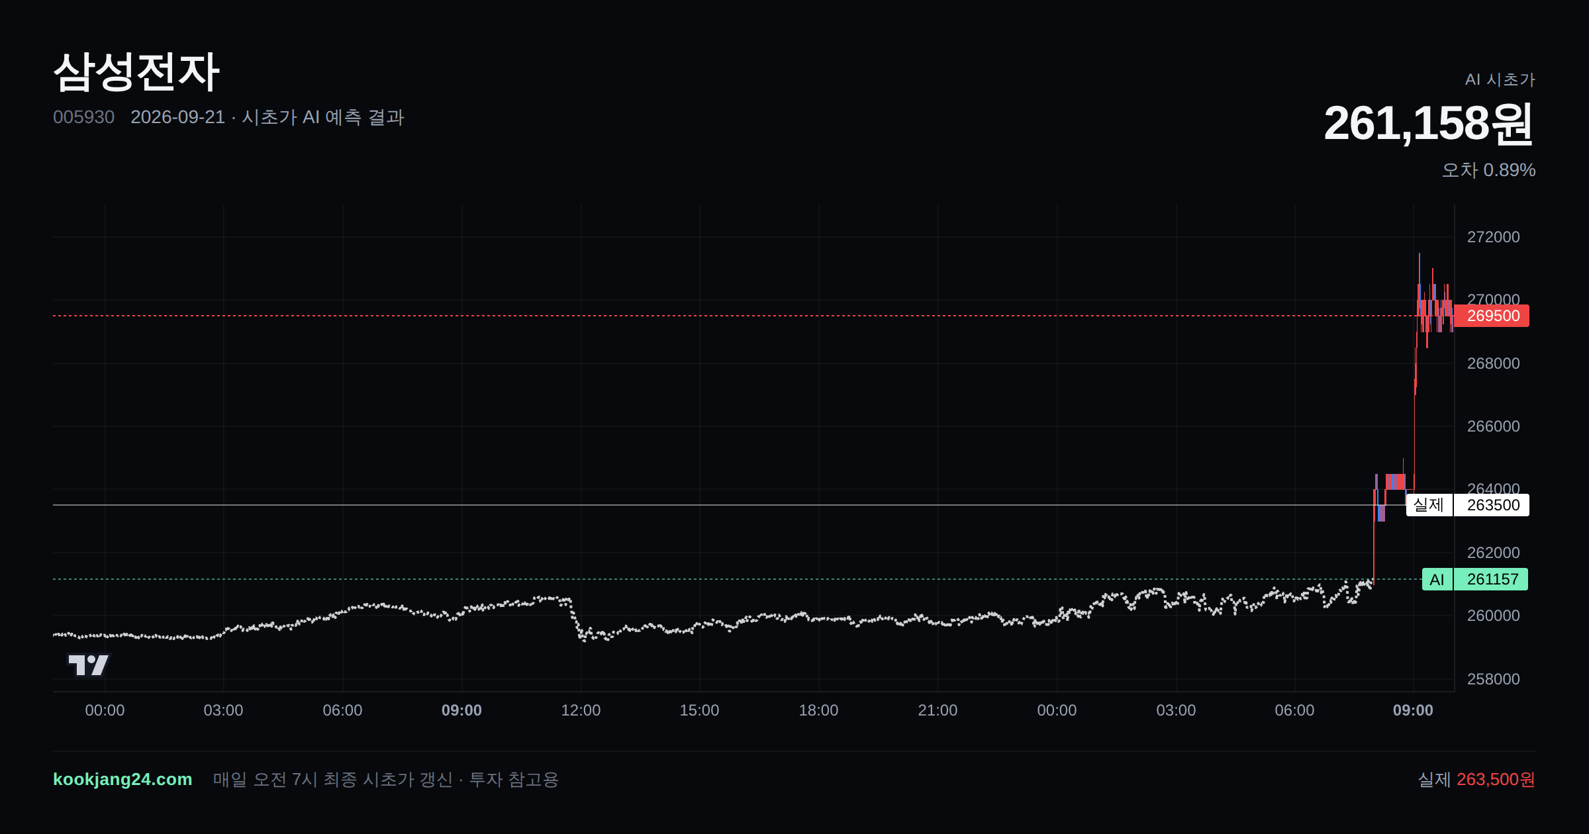
Task: Click the 266000 price axis label
Action: tap(1493, 426)
